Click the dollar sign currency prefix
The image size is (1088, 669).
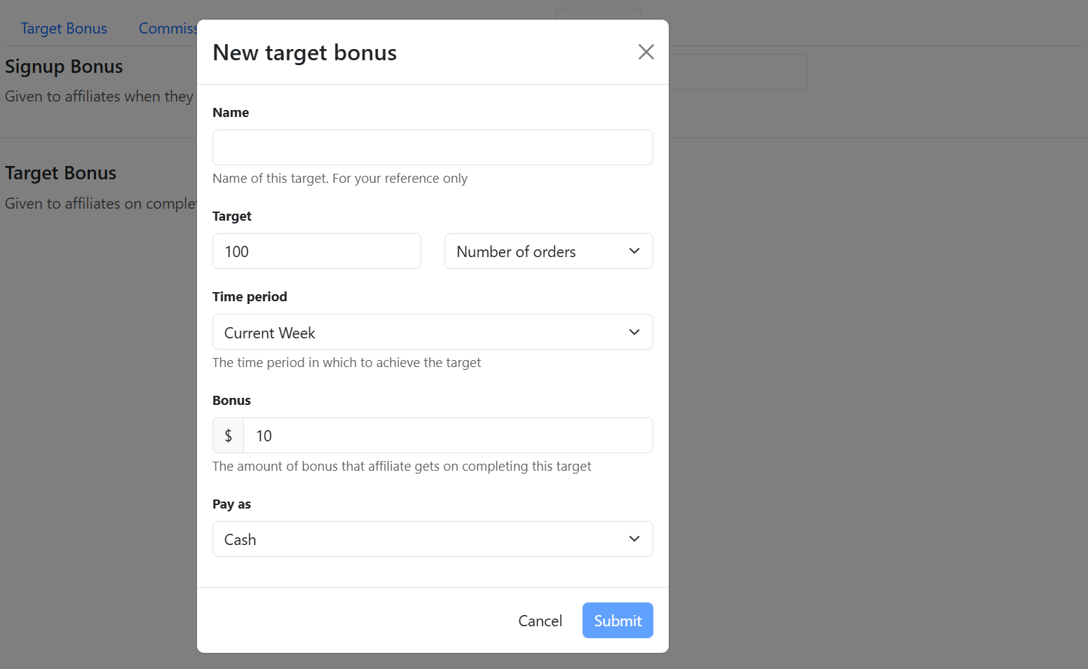tap(229, 436)
